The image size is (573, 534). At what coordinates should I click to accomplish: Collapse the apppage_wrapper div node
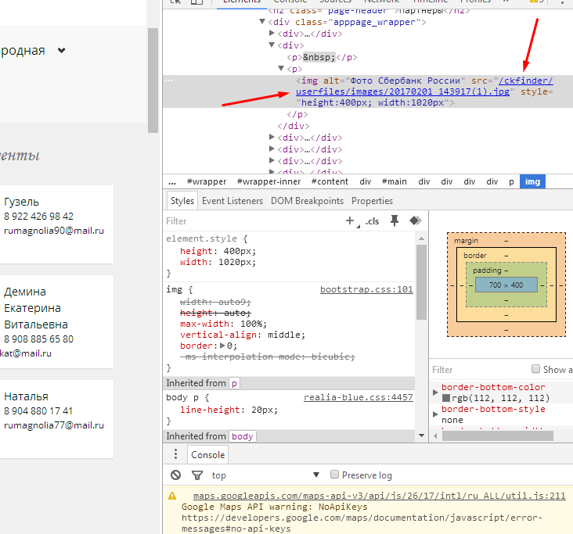(x=262, y=22)
